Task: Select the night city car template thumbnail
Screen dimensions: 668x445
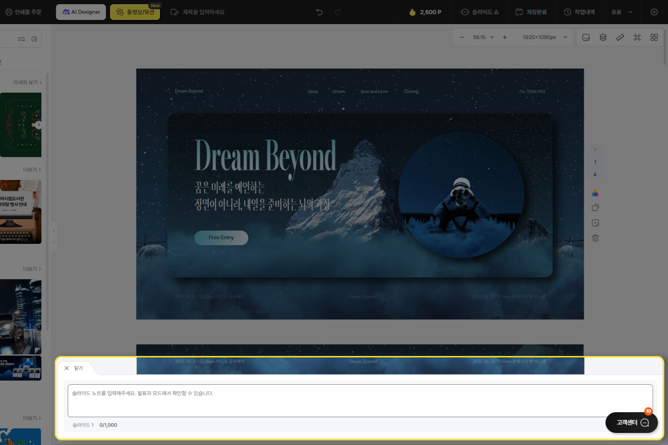Action: point(20,317)
